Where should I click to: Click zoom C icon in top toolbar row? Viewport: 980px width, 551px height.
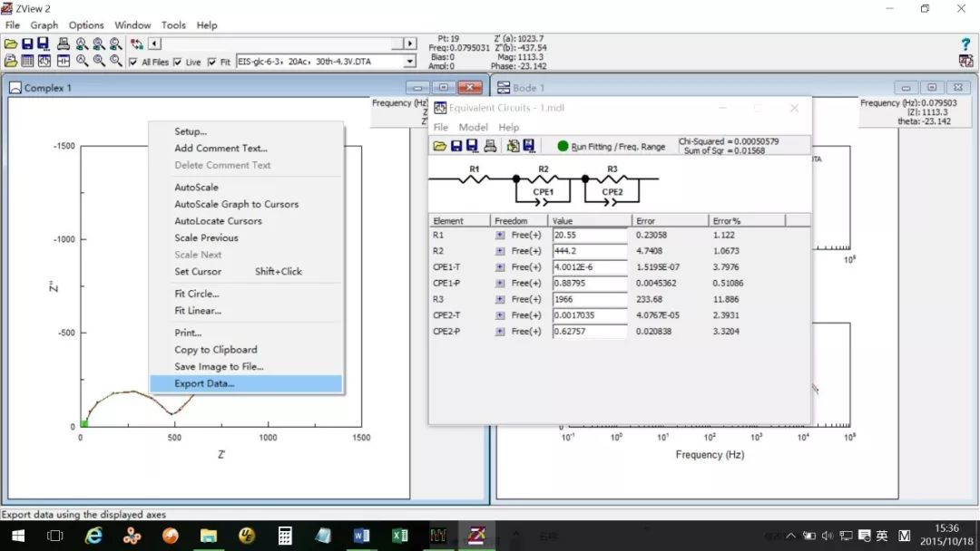(x=115, y=43)
